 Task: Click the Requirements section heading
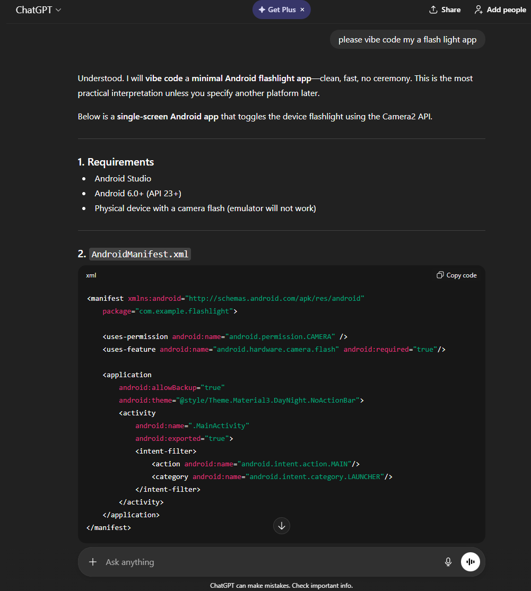coord(120,162)
